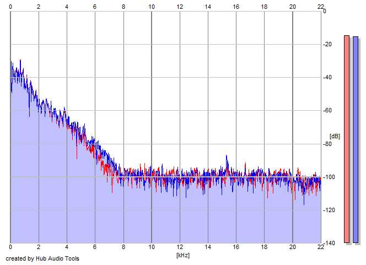Click the 4 kHz label on top axis
366x265 pixels.
click(67, 7)
